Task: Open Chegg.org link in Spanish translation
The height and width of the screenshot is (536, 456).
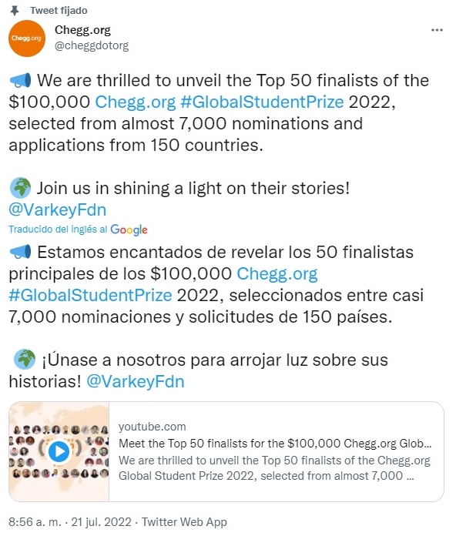Action: pos(277,274)
